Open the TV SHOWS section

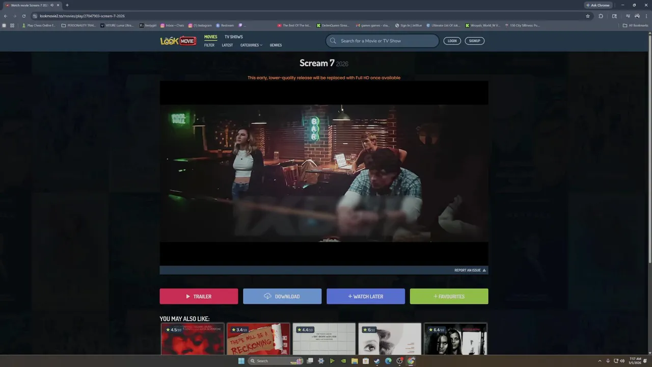click(x=234, y=37)
